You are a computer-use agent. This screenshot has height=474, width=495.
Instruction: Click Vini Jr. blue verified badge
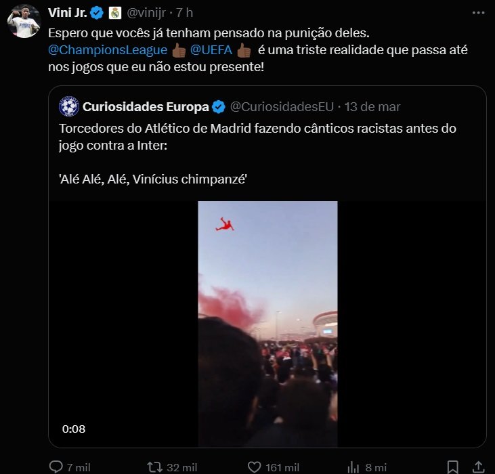[x=98, y=13]
